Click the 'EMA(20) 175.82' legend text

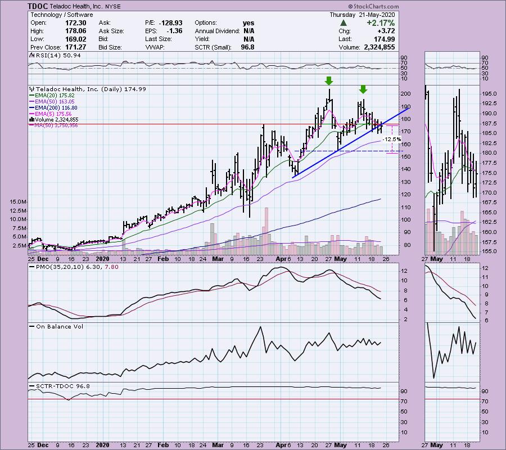tap(55, 96)
